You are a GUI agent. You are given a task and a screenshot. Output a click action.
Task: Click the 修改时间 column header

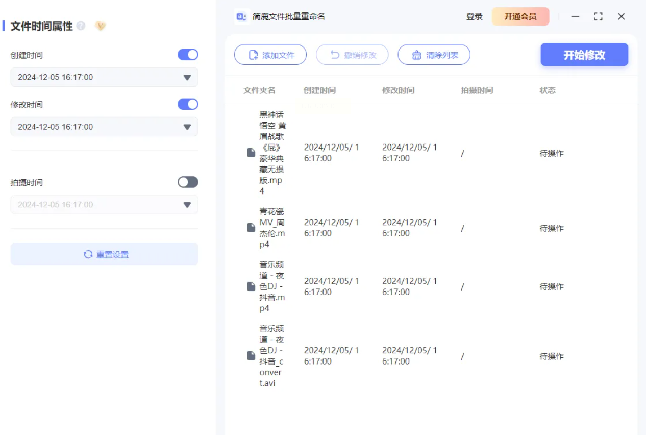(x=398, y=90)
